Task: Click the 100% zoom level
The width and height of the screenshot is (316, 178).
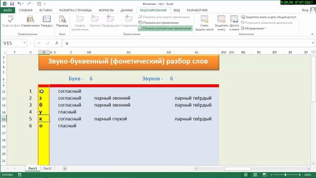Action: pos(307,175)
